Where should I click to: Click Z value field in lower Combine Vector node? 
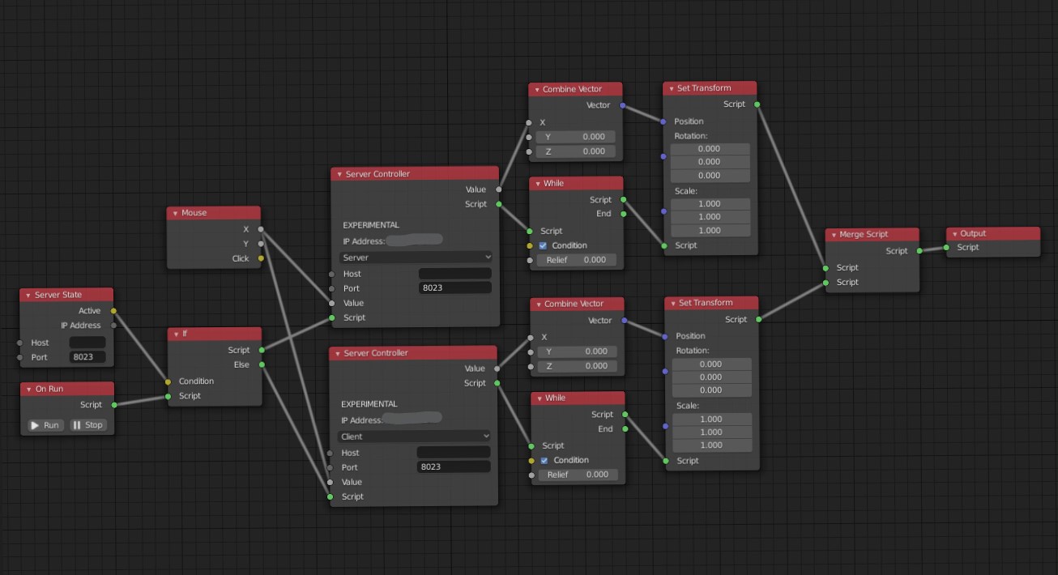coord(578,366)
